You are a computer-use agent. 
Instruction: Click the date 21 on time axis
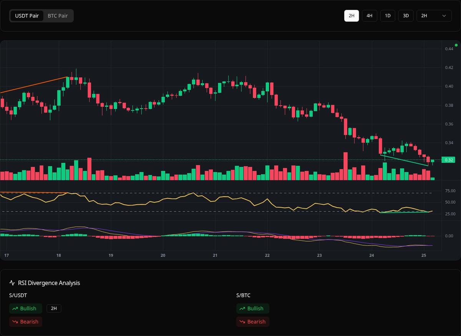point(215,255)
